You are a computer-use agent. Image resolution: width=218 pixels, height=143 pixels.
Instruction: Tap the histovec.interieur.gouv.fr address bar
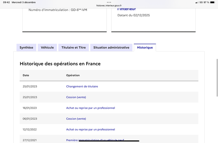[x=109, y=5]
